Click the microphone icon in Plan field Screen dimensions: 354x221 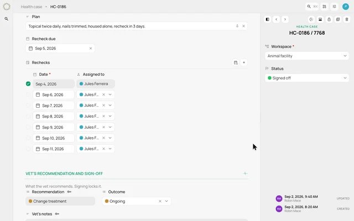point(237,26)
